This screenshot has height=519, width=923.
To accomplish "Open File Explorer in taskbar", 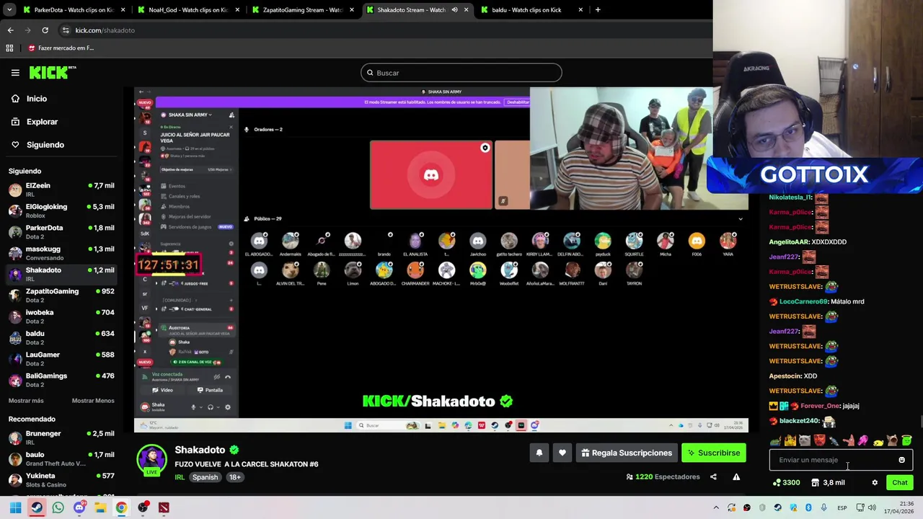I will coord(100,507).
